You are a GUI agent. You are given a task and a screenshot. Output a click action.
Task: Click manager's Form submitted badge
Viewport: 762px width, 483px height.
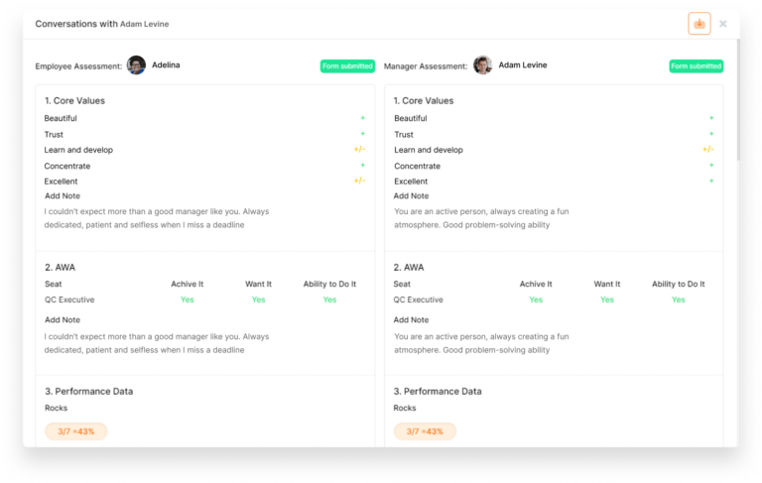[696, 66]
